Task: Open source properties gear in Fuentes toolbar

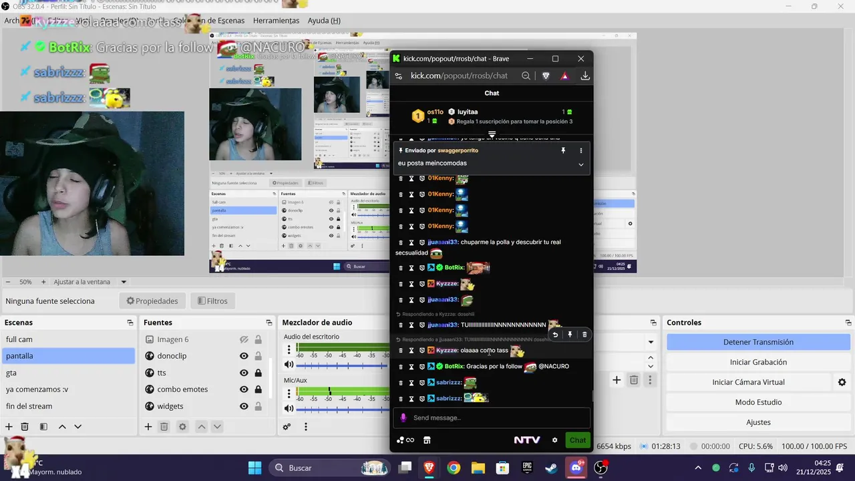Action: tap(182, 426)
